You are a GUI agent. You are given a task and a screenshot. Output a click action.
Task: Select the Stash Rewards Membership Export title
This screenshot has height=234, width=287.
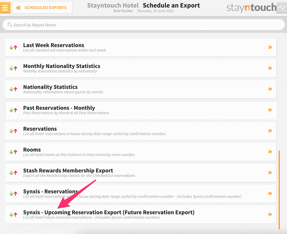click(x=68, y=170)
